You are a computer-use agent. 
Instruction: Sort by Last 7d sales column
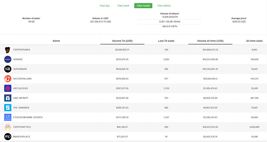166,41
